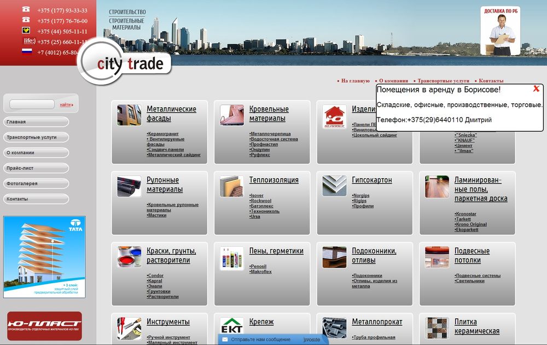Screen dimensions: 547x345
Task: Open the 'Теплоизоляция' heading link
Action: tap(274, 180)
